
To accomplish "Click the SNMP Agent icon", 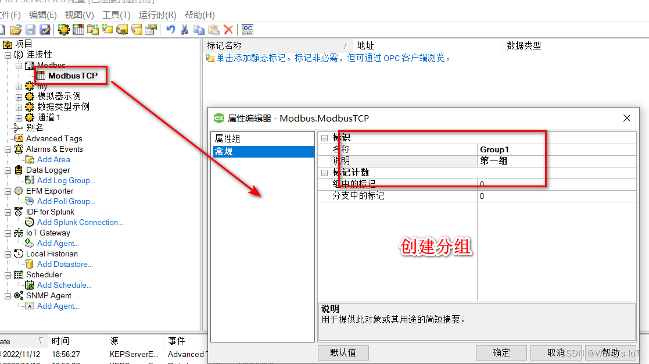I will pos(19,295).
